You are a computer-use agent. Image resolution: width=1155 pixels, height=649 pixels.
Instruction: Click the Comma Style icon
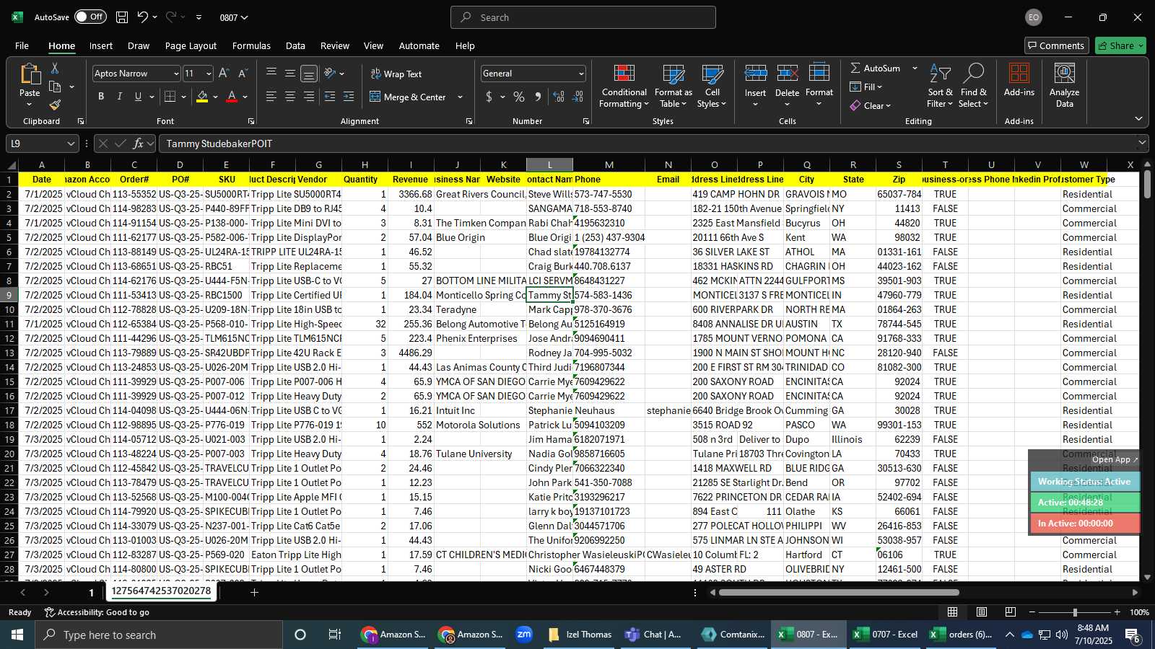click(538, 97)
